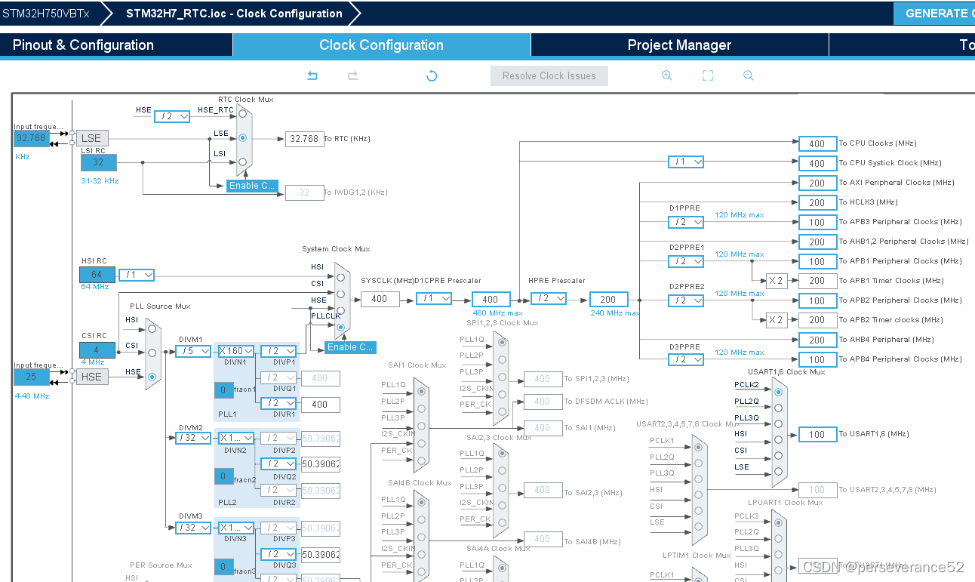Viewport: 975px width, 582px height.
Task: Click Enable CSS button under RTC mux
Action: point(252,186)
